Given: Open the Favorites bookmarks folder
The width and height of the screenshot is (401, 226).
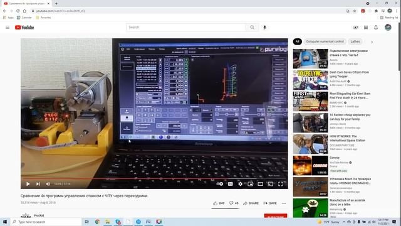Looking at the screenshot, I should pyautogui.click(x=43, y=18).
